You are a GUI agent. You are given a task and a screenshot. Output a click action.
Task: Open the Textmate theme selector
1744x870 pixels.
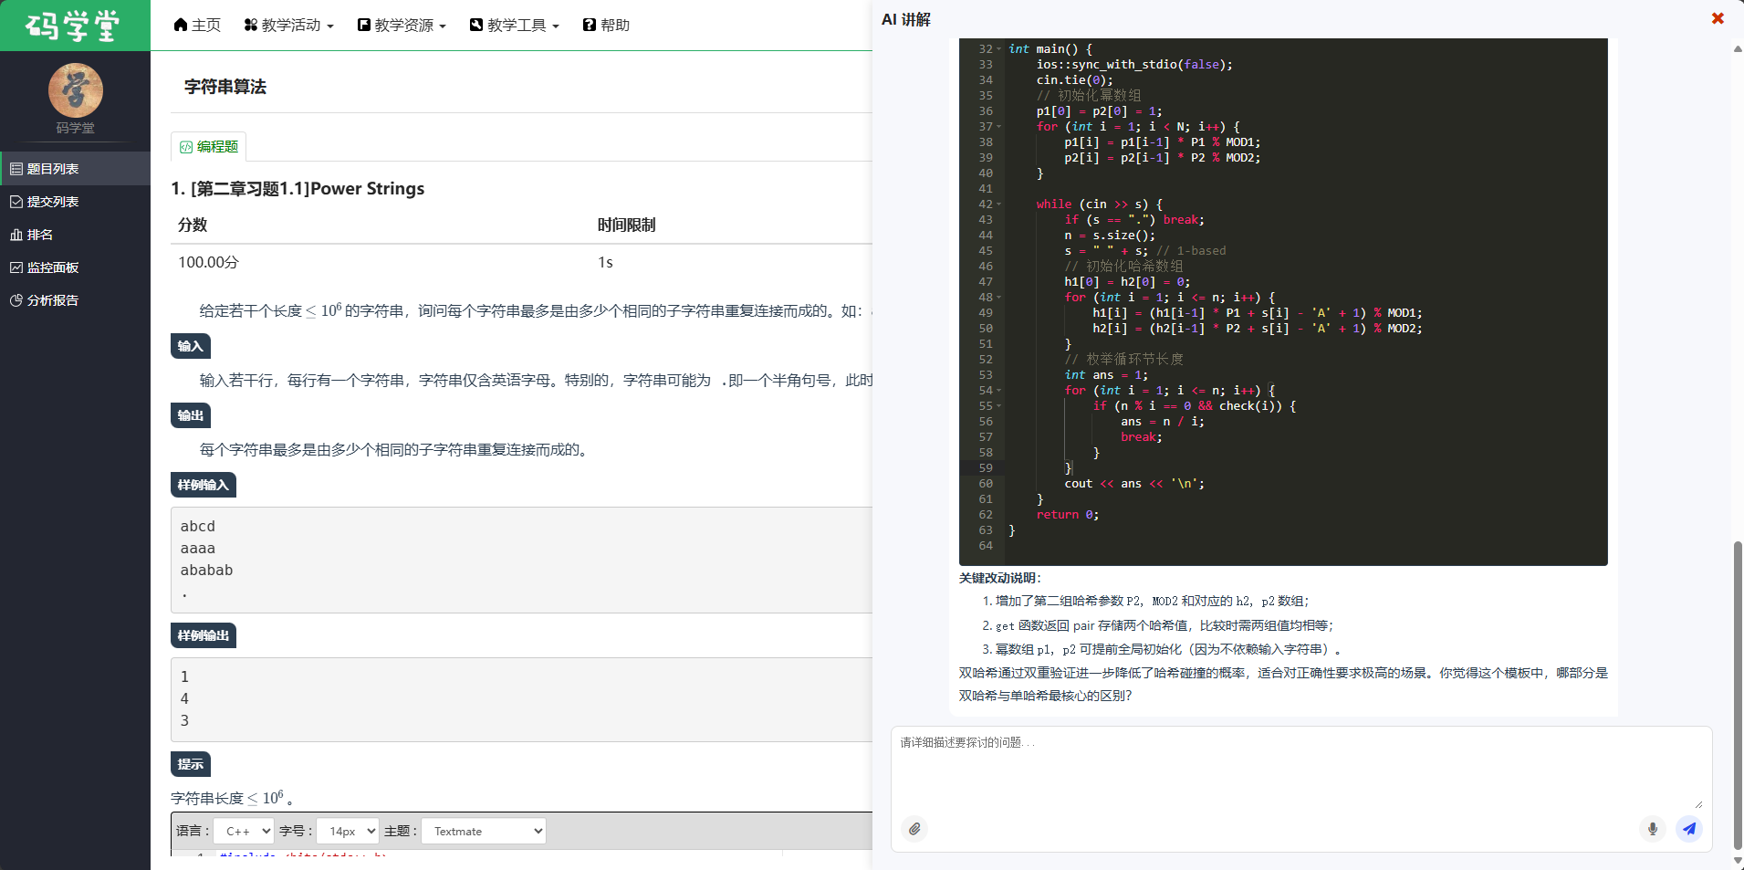(484, 831)
